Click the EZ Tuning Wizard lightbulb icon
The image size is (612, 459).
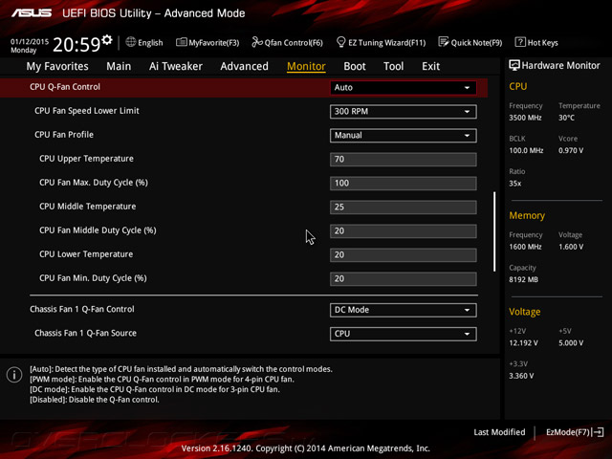(341, 42)
